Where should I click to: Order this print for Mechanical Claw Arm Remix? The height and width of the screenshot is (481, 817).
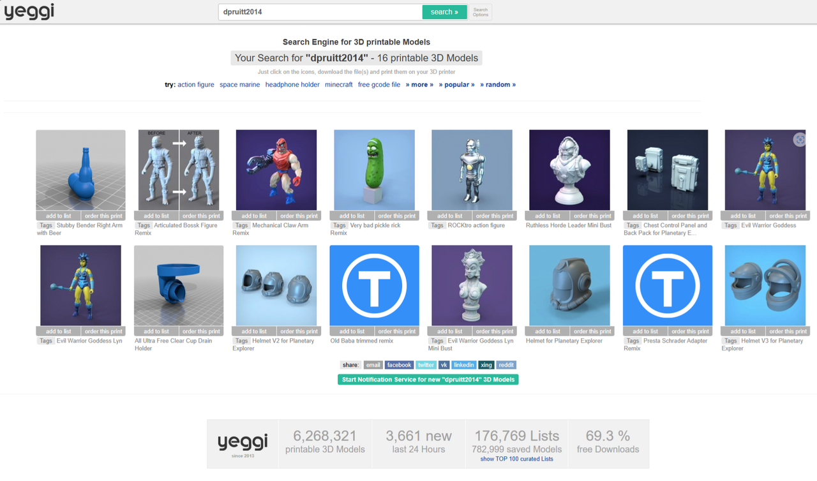coord(299,216)
